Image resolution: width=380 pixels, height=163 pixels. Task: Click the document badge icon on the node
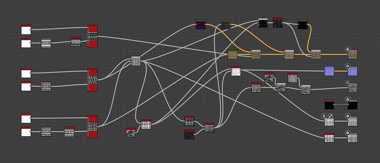pos(325,116)
